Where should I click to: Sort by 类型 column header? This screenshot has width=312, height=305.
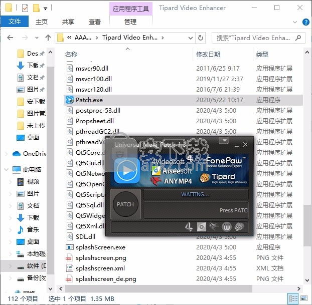pos(262,54)
